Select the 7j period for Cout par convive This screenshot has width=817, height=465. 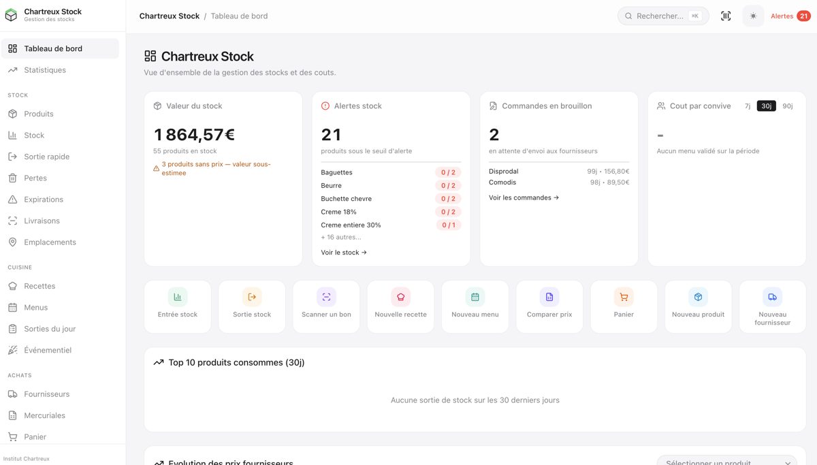(748, 106)
